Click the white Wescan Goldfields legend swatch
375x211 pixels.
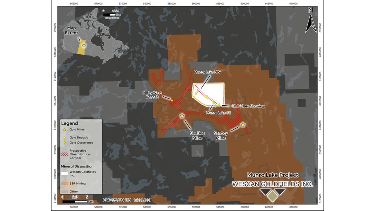pyautogui.click(x=65, y=173)
